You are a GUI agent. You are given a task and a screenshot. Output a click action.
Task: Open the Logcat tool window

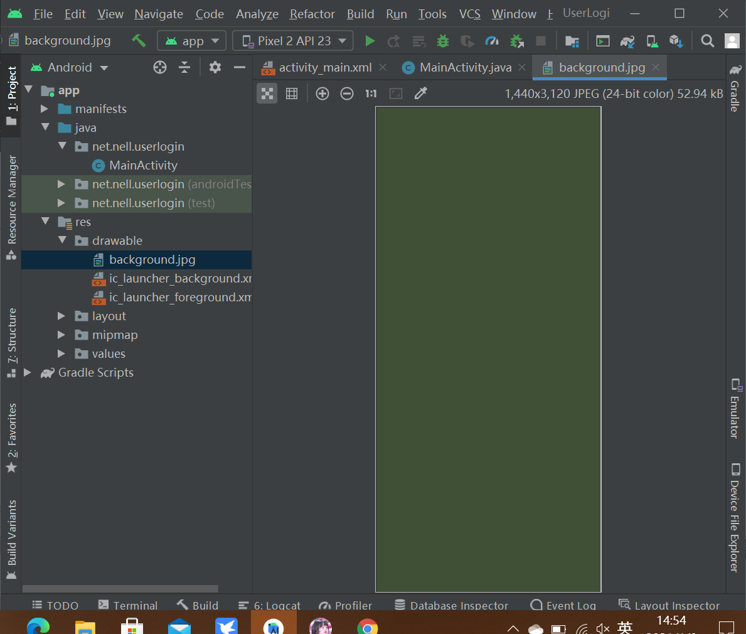[269, 605]
